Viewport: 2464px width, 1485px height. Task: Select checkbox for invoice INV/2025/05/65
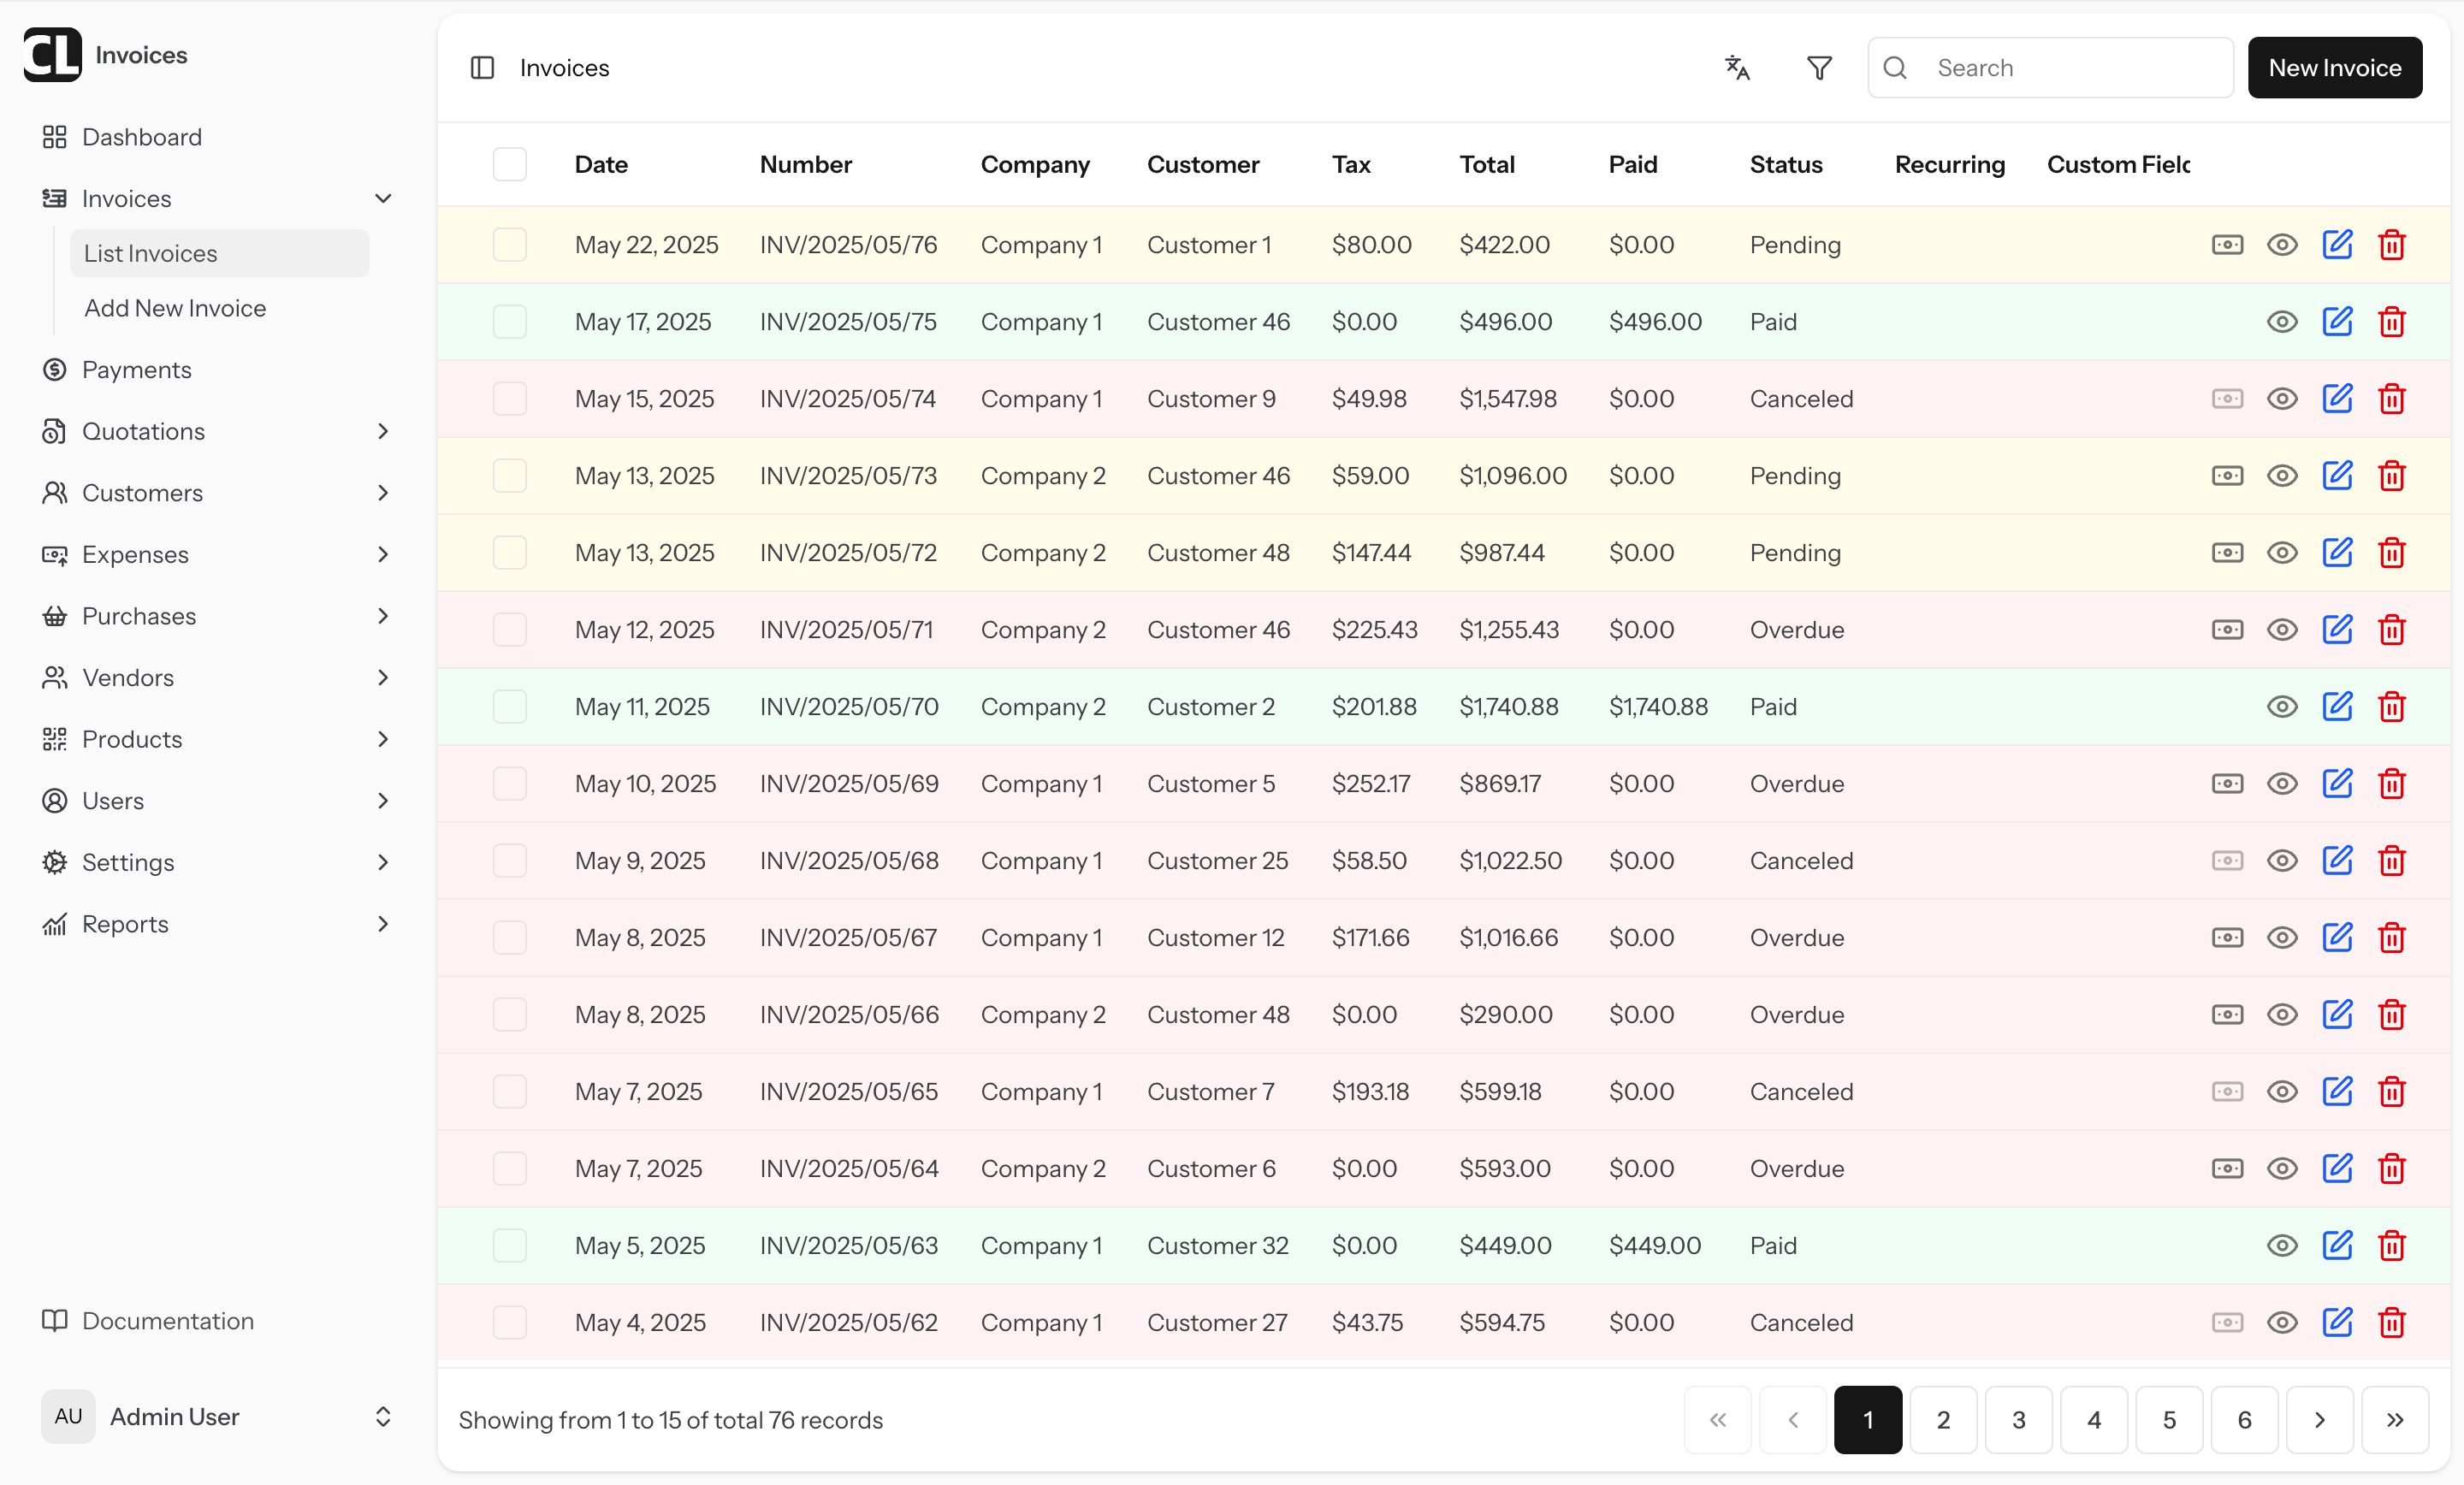point(510,1092)
